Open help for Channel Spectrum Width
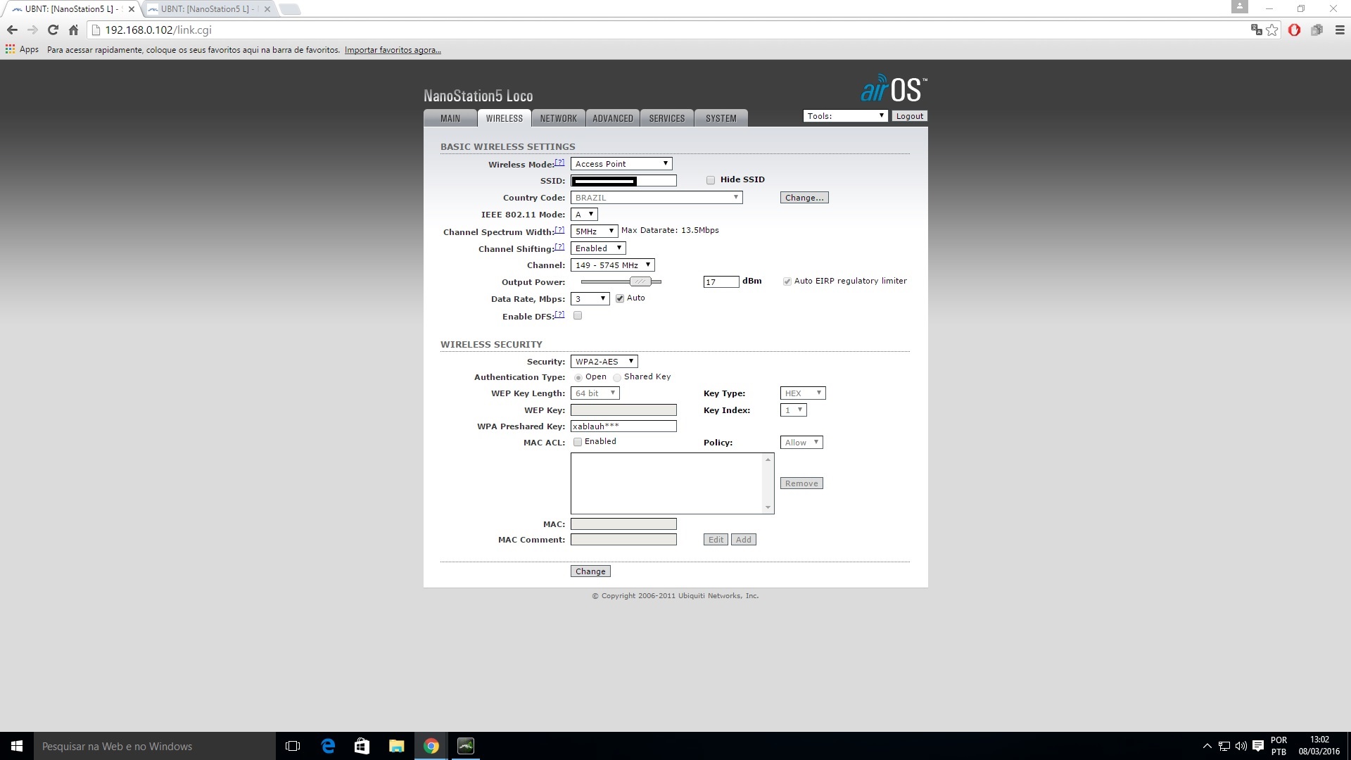This screenshot has height=760, width=1351. 559,230
